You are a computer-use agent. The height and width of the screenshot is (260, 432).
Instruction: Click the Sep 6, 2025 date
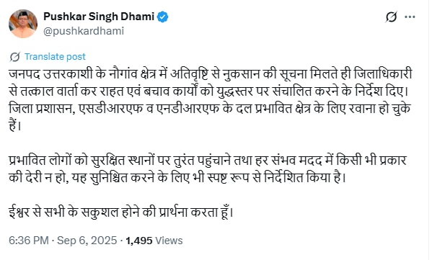[x=87, y=241]
